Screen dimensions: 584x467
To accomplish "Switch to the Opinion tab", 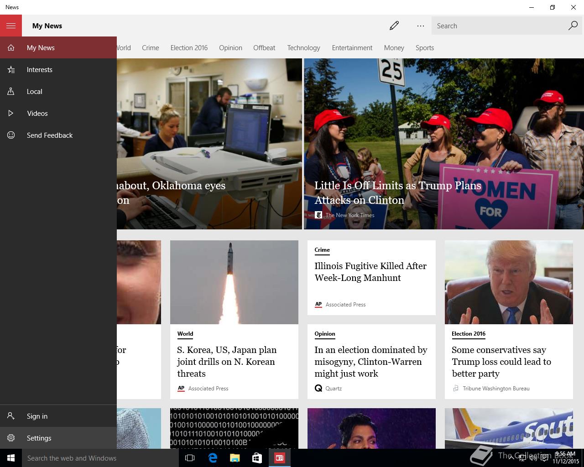I will (x=230, y=47).
